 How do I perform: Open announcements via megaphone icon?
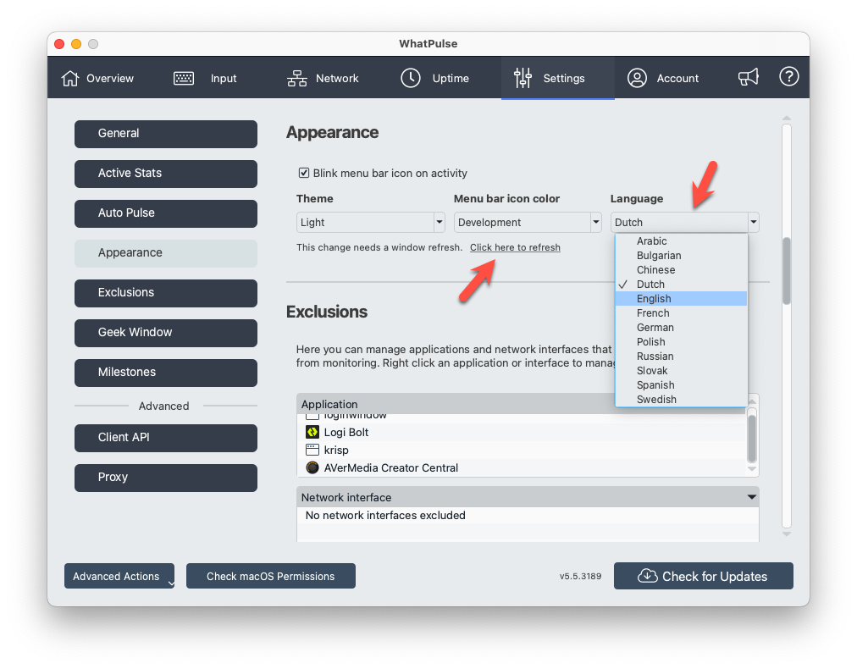coord(749,77)
